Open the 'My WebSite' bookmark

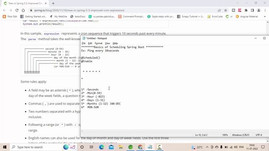point(58,16)
